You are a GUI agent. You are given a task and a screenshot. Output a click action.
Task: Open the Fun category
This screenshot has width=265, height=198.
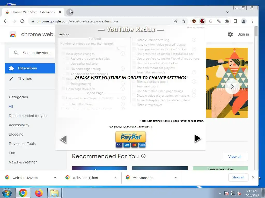coord(12,153)
